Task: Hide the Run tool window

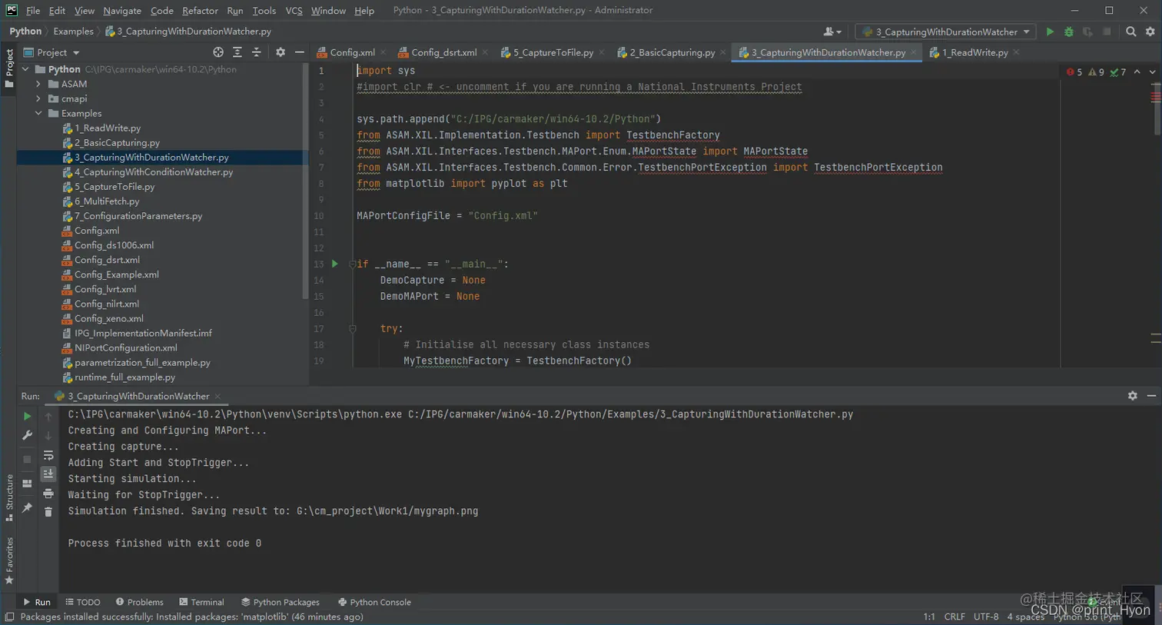Action: click(1151, 395)
